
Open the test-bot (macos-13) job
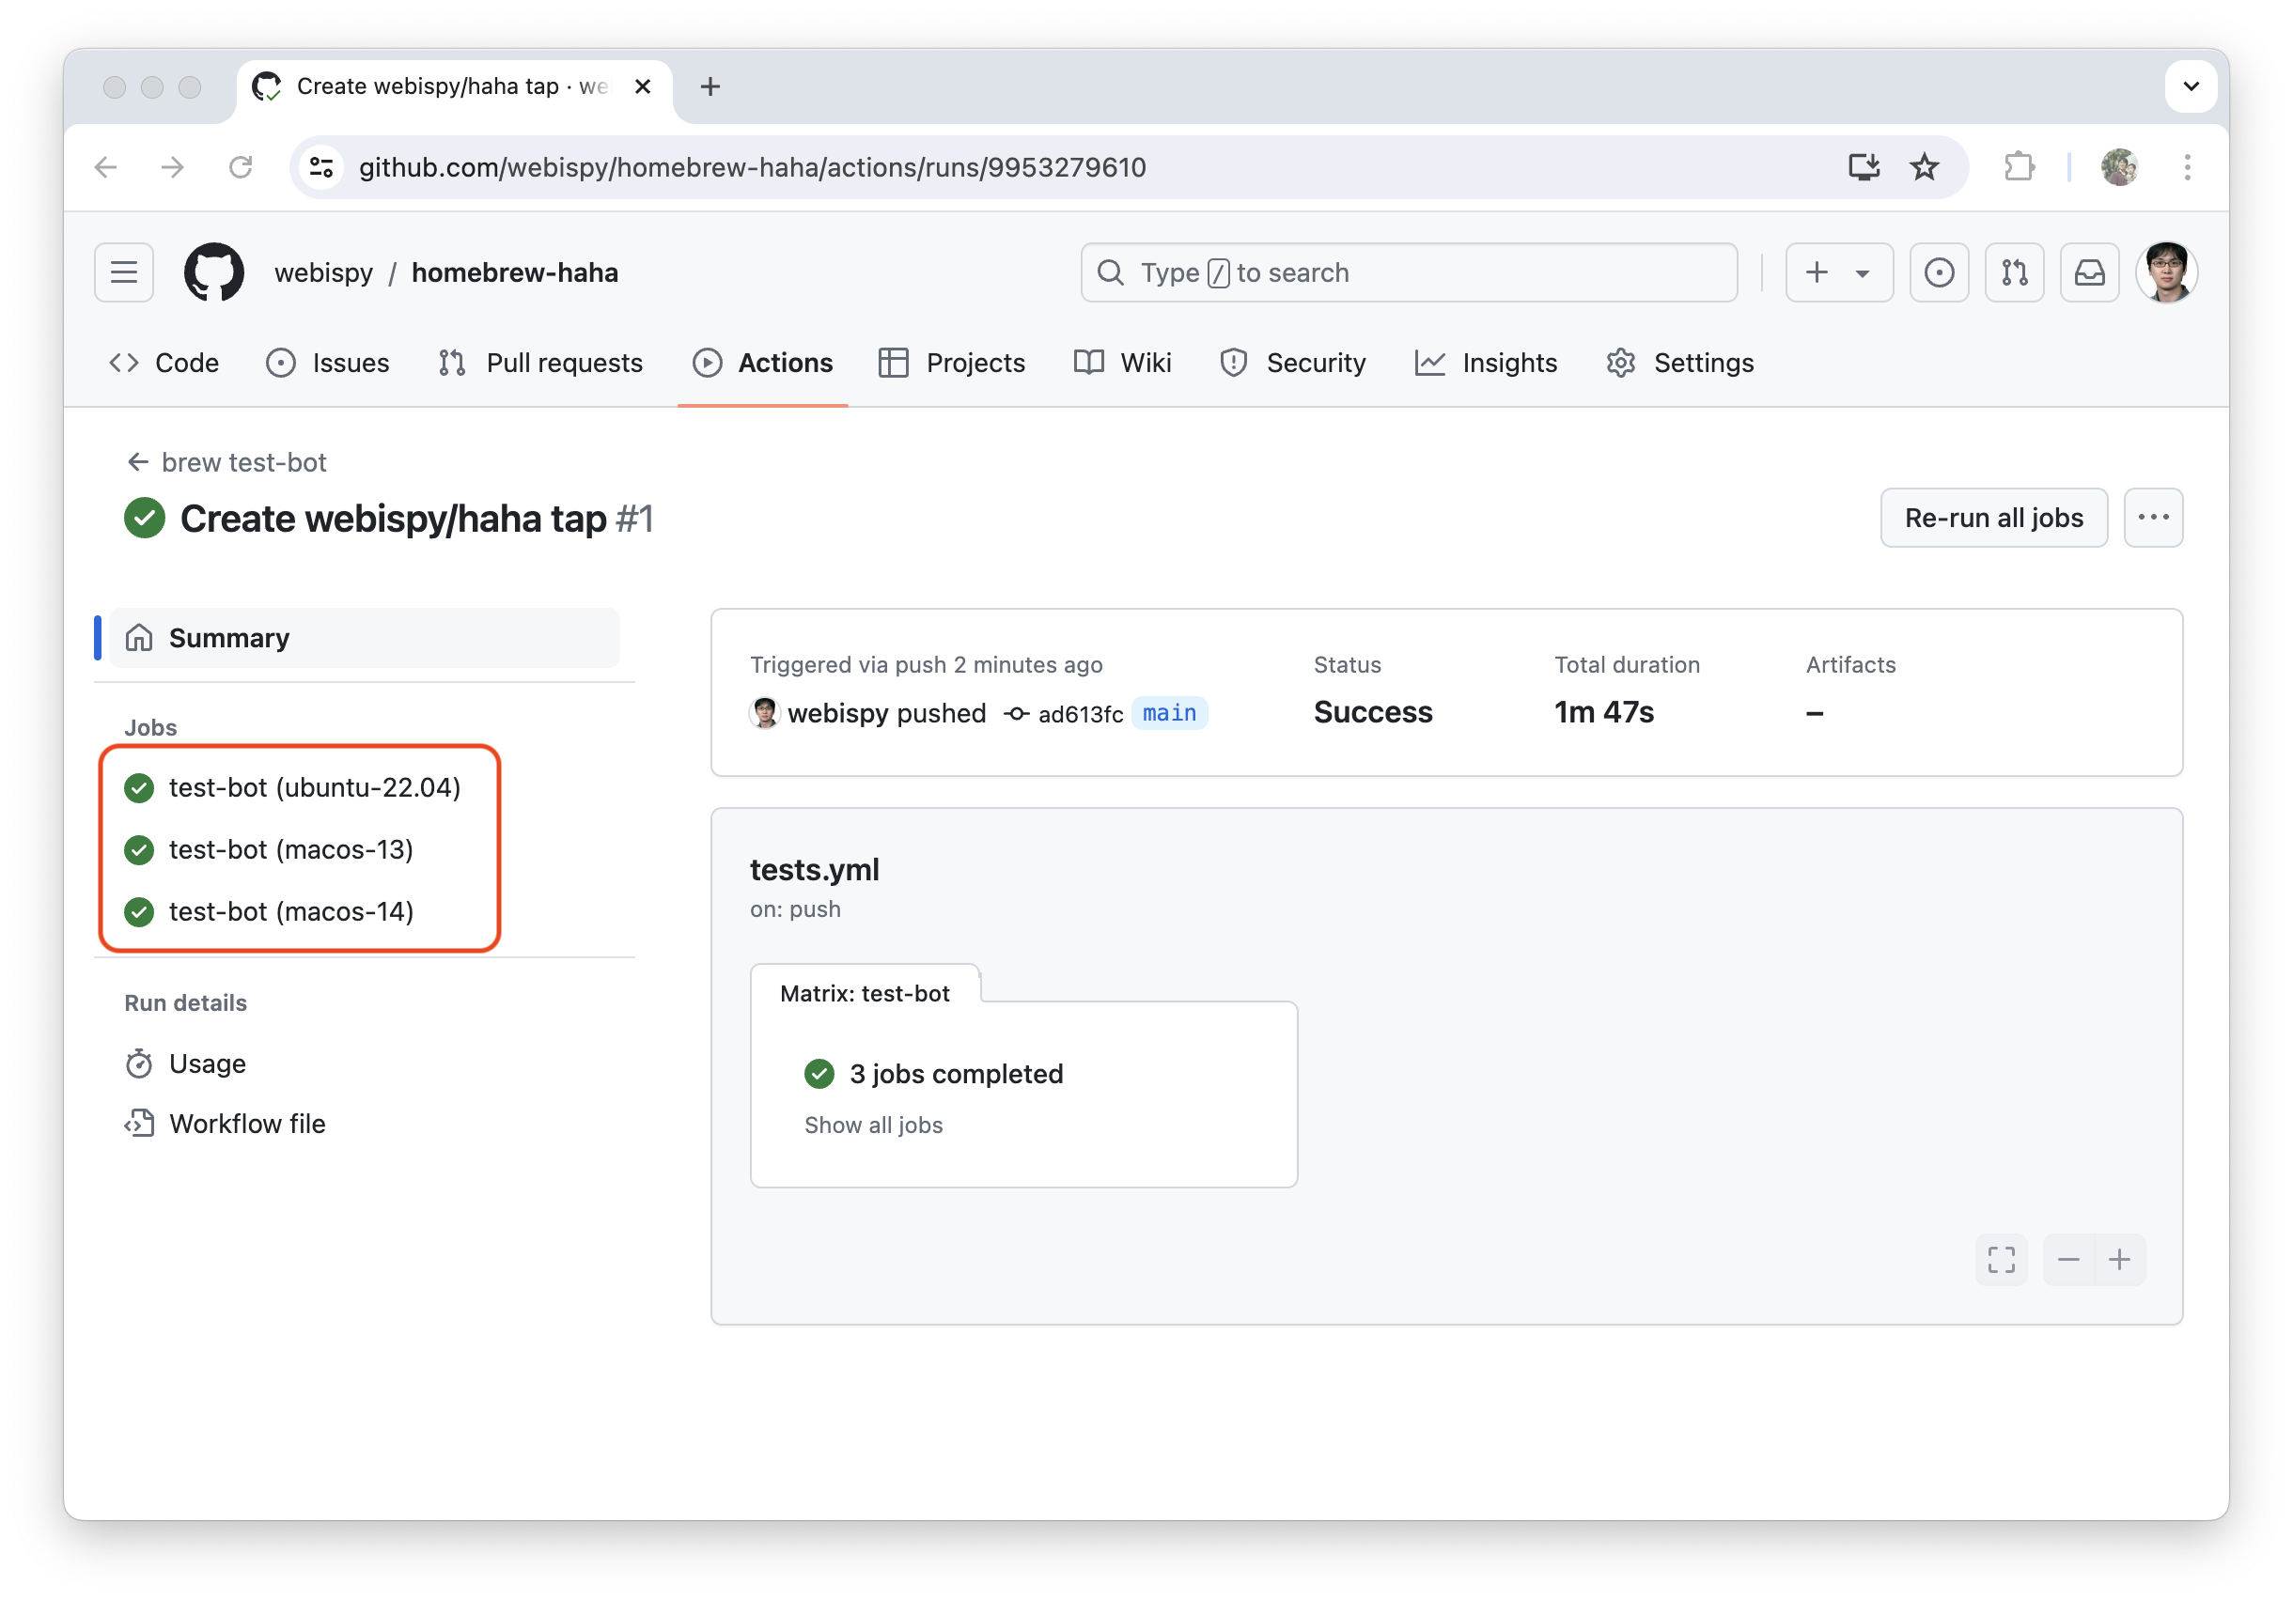[x=269, y=849]
